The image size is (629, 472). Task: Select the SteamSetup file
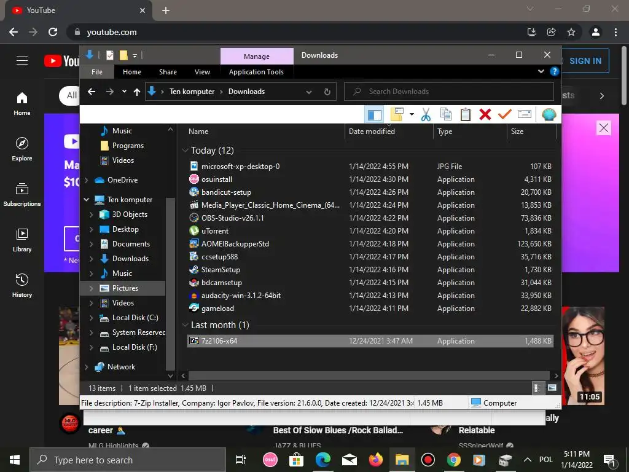(370, 269)
